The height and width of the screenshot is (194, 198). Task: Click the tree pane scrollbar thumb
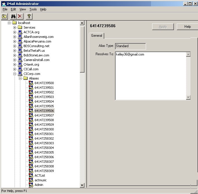click(82, 49)
